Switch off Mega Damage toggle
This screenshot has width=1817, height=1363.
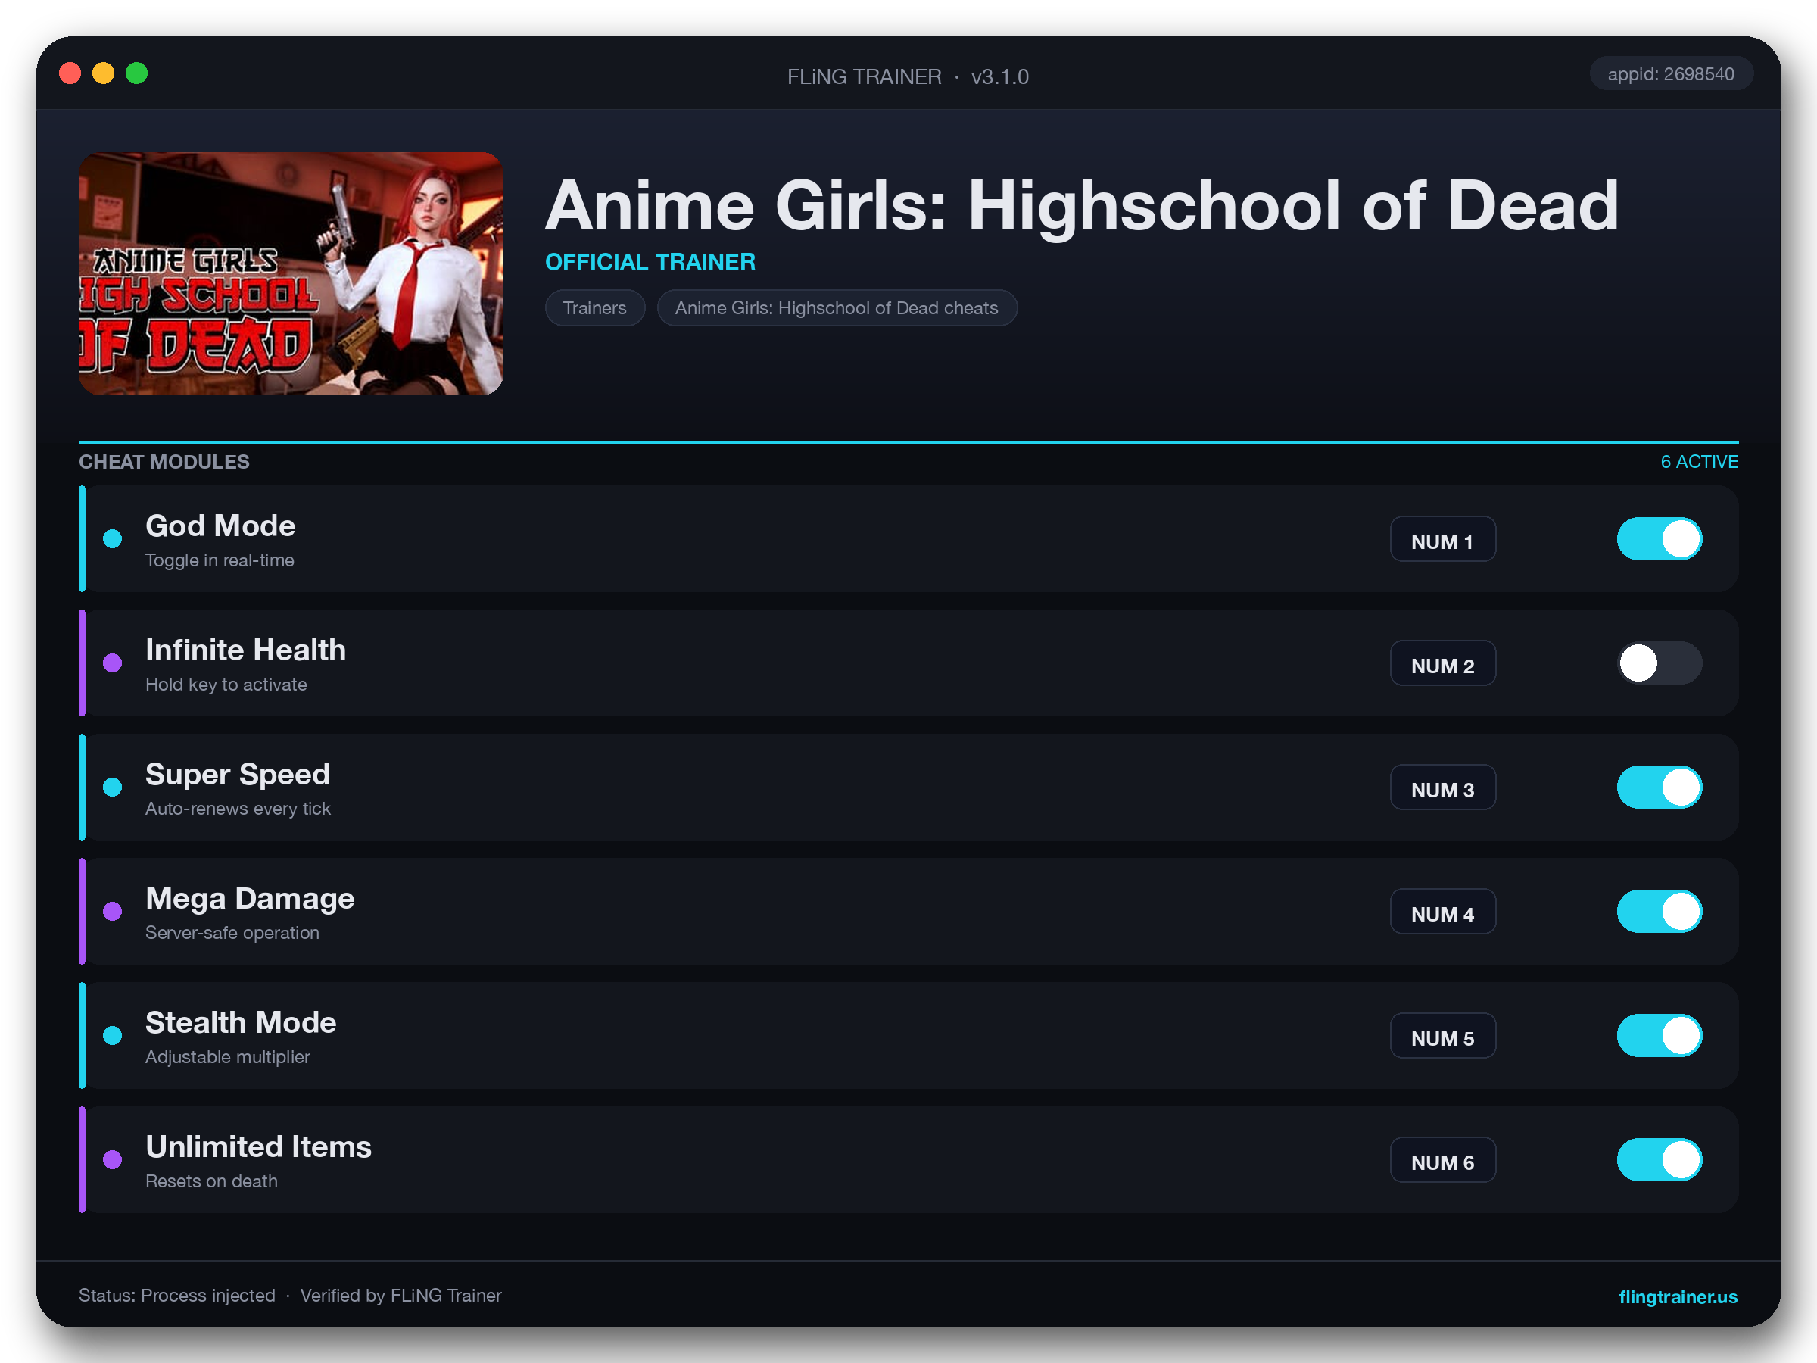pyautogui.click(x=1659, y=911)
